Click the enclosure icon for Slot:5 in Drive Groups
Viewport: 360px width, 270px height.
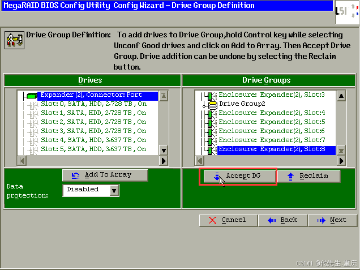click(x=211, y=123)
